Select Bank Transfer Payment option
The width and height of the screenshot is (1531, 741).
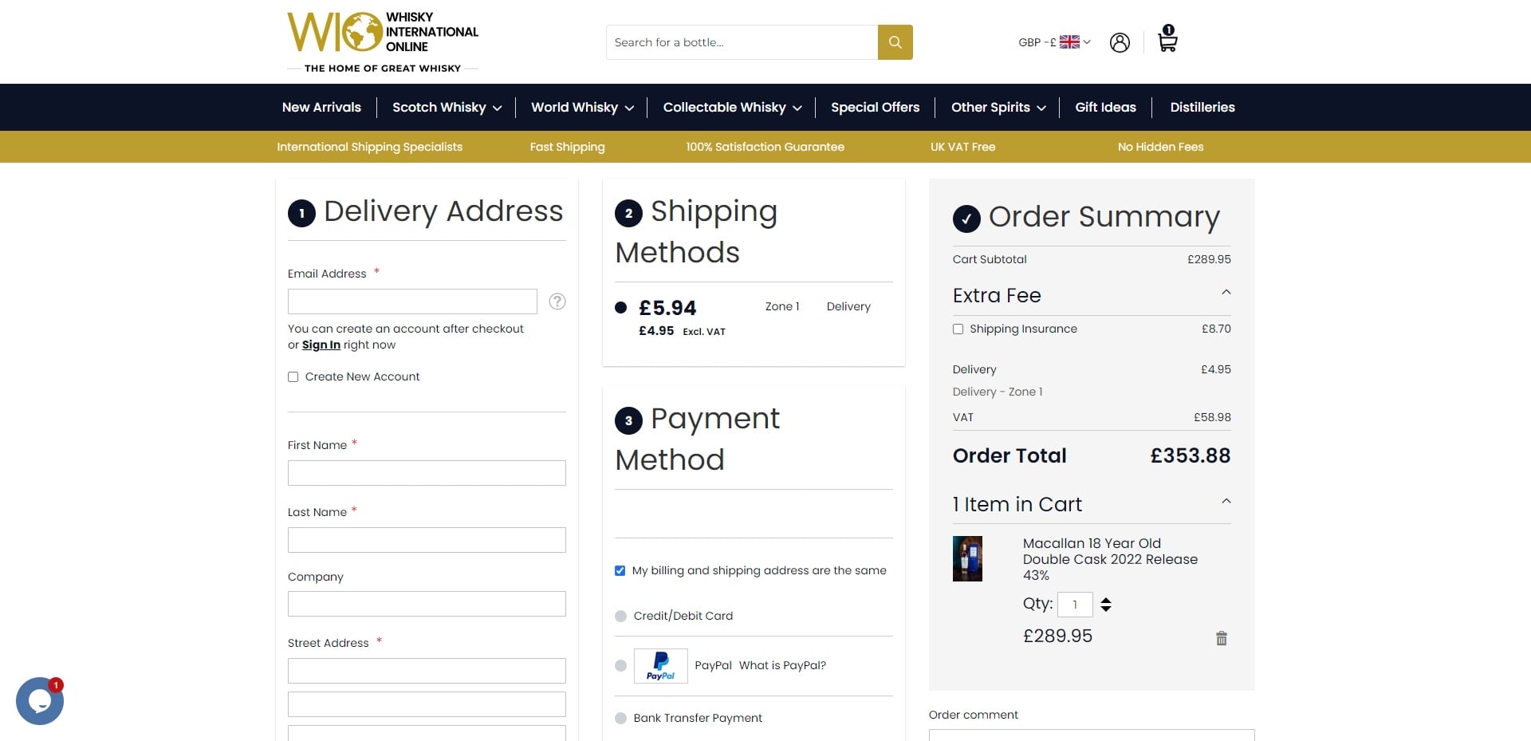click(620, 719)
